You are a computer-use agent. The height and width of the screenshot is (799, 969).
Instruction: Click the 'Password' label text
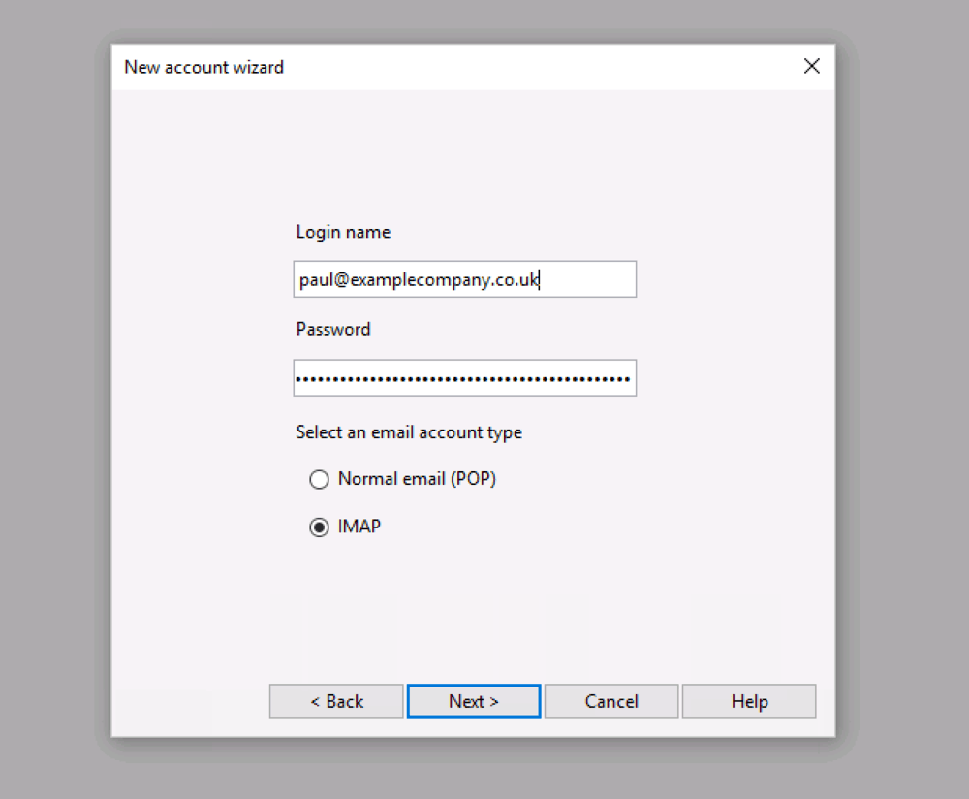point(333,329)
